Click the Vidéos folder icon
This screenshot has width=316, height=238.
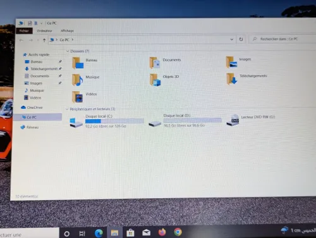coord(77,97)
